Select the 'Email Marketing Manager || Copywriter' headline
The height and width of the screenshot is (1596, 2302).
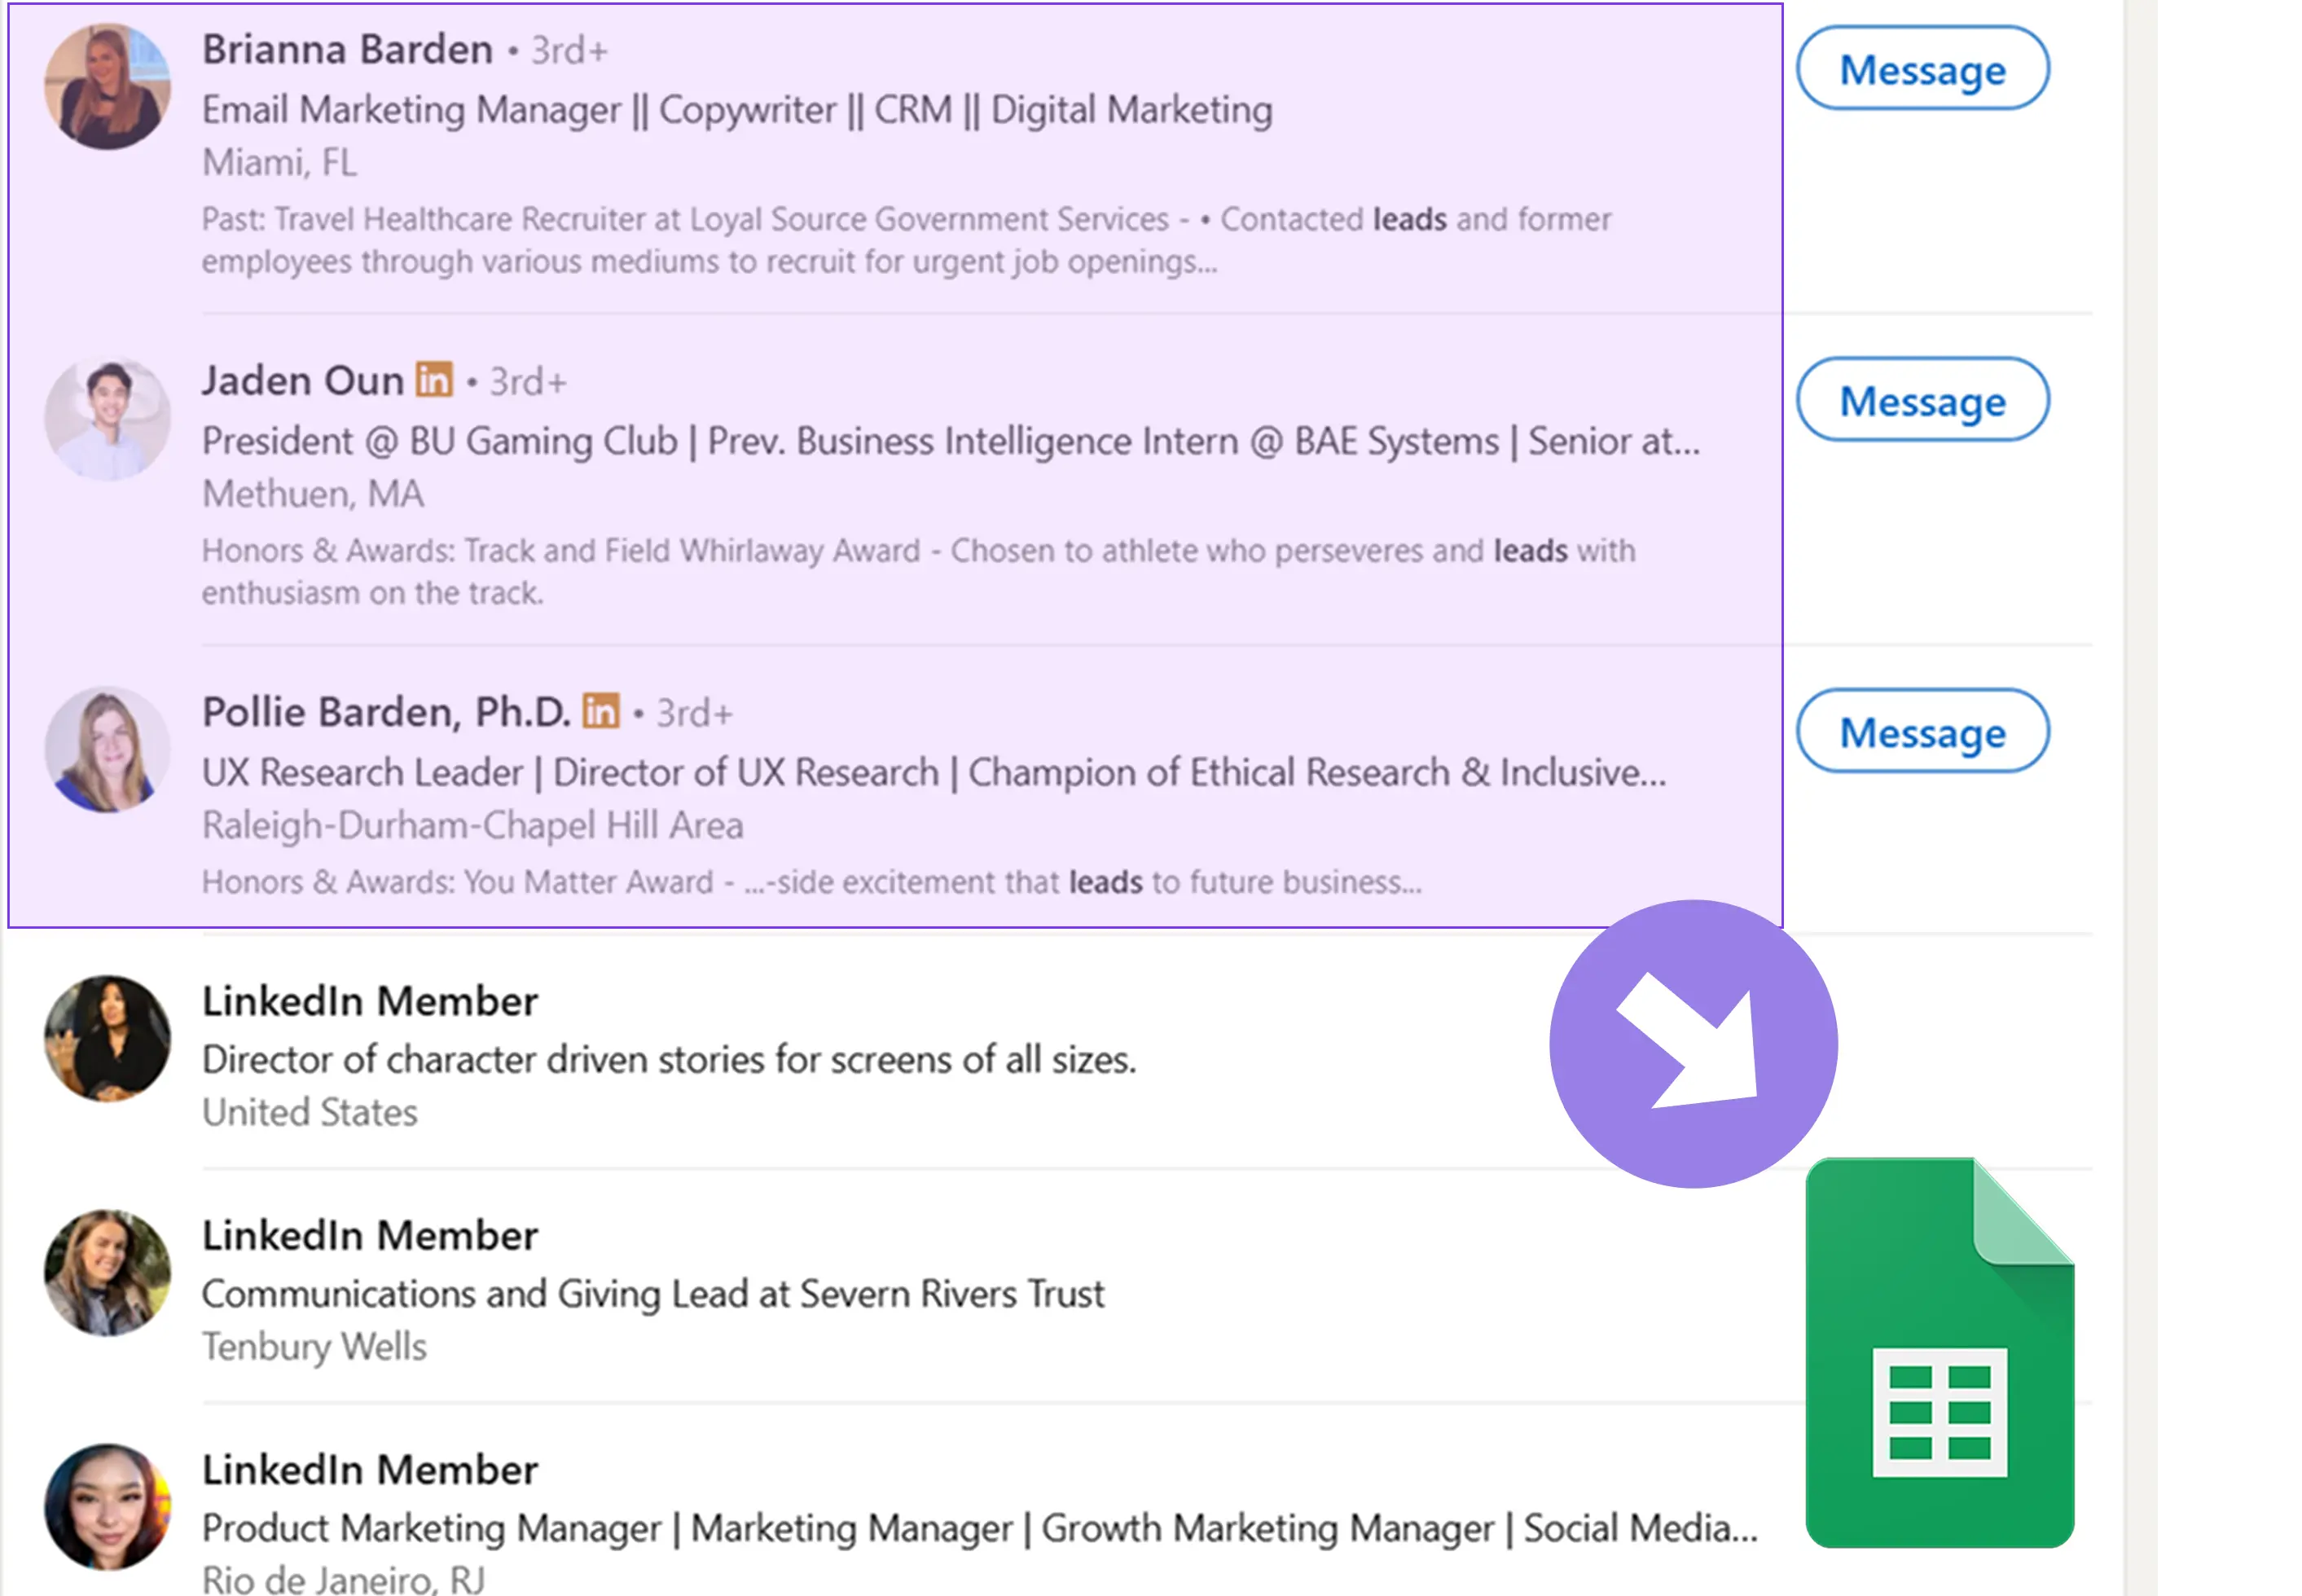tap(736, 110)
